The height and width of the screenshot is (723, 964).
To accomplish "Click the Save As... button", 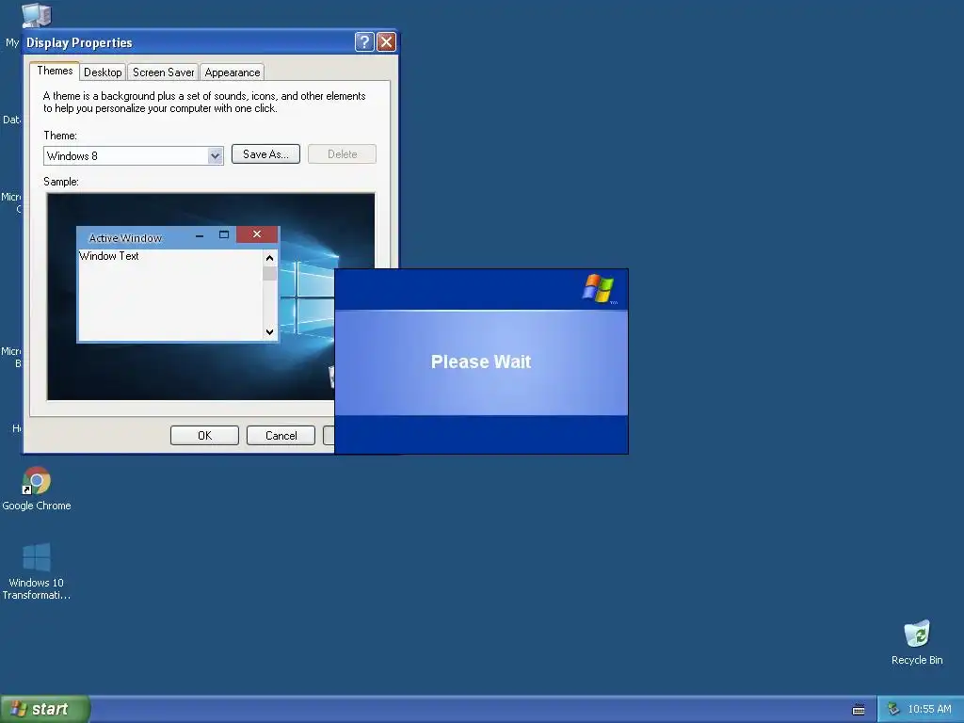I will (265, 154).
